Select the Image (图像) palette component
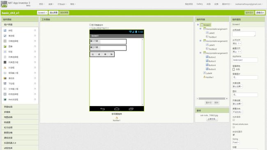 point(11,46)
